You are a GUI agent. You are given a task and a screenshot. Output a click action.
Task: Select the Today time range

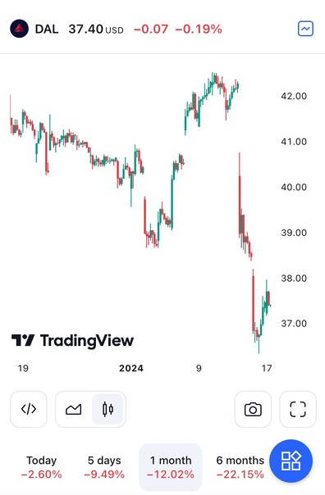tap(41, 467)
